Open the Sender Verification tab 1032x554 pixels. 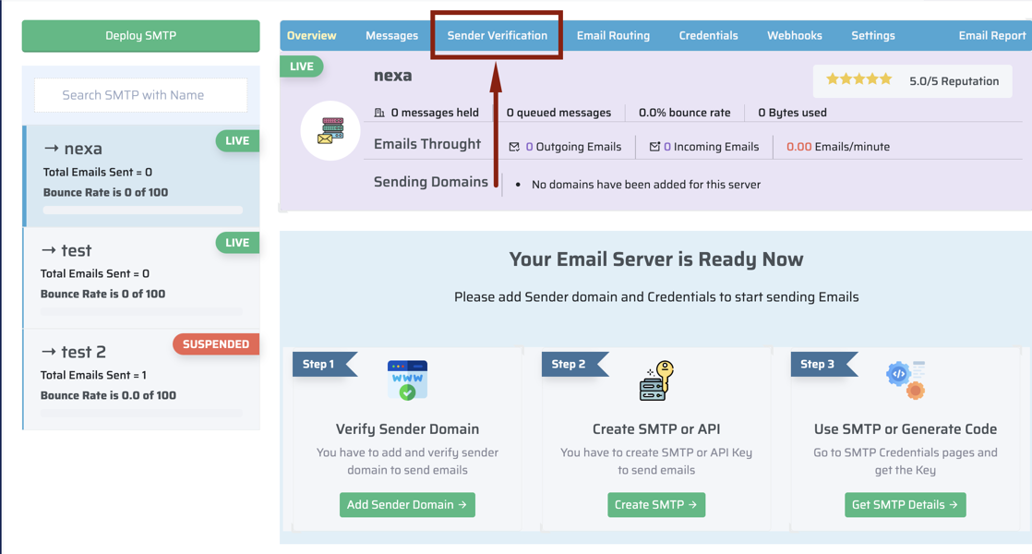(x=497, y=35)
